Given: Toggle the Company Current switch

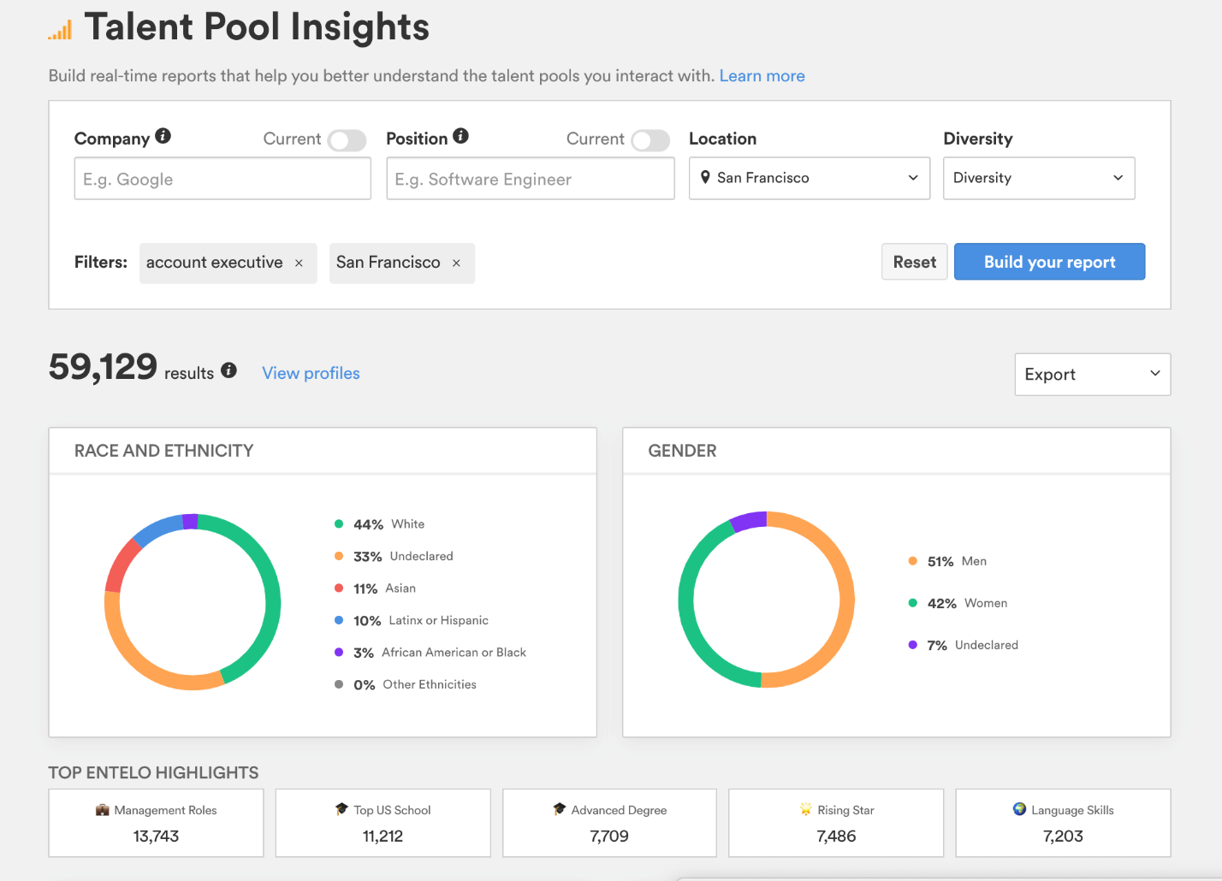Looking at the screenshot, I should click(347, 140).
